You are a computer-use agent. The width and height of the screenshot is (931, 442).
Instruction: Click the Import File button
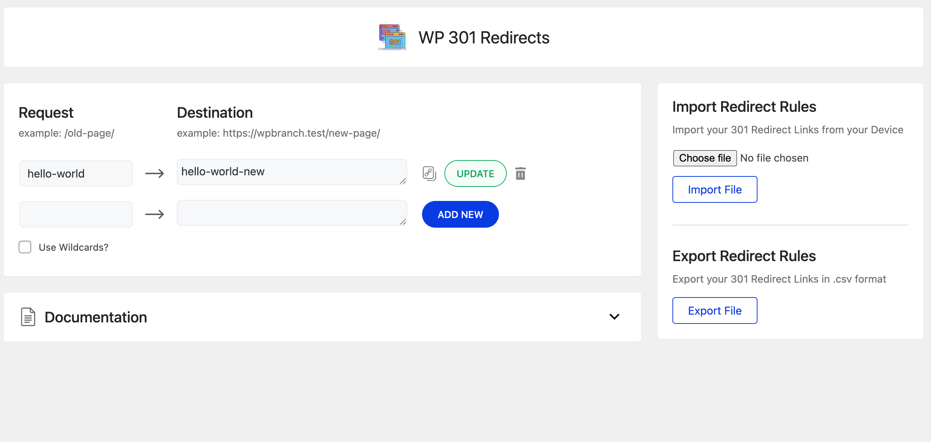click(715, 189)
